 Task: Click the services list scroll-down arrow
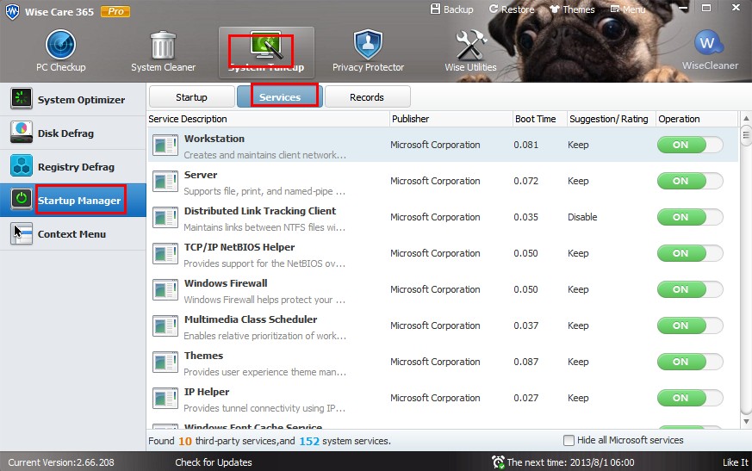746,422
